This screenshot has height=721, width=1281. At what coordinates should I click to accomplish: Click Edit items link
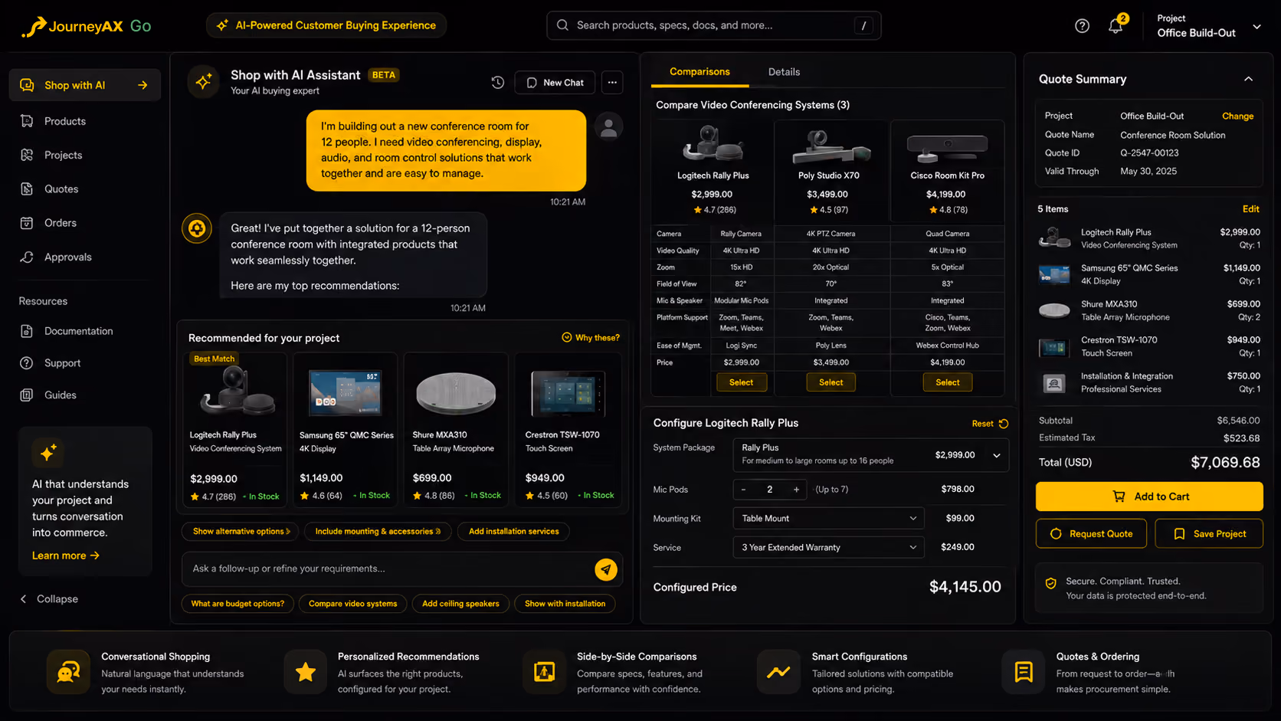1251,209
